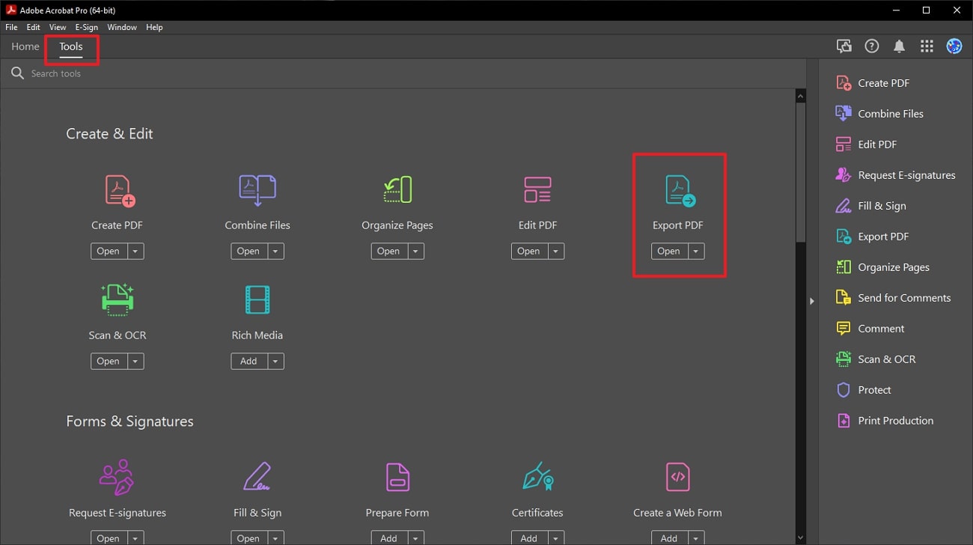This screenshot has height=545, width=973.
Task: Open the notifications bell icon
Action: tap(899, 46)
